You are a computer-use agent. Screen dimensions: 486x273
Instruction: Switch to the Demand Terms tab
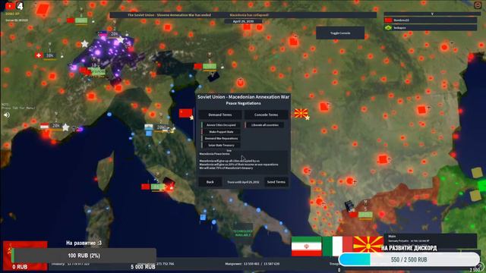coord(220,115)
